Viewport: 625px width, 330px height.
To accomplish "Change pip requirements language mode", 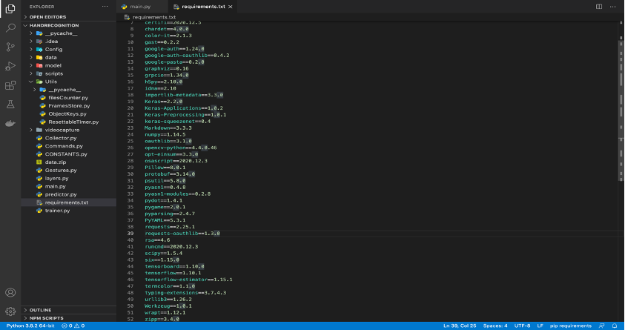I will pyautogui.click(x=570, y=326).
